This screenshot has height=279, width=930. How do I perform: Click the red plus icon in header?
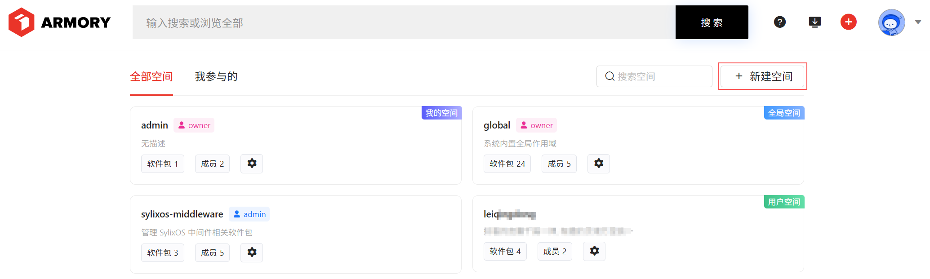click(848, 22)
